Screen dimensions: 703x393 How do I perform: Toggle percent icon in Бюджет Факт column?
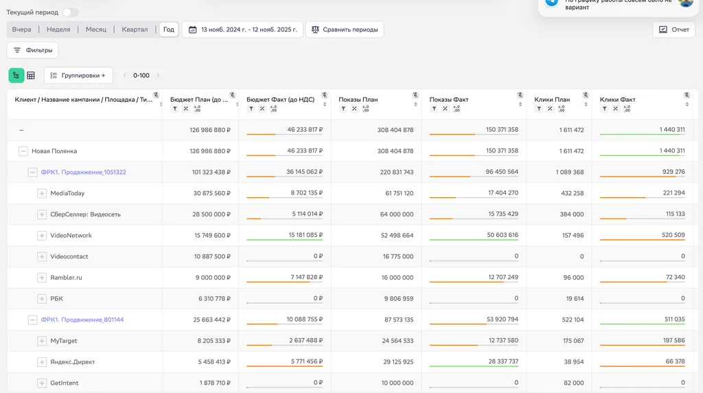(x=262, y=109)
